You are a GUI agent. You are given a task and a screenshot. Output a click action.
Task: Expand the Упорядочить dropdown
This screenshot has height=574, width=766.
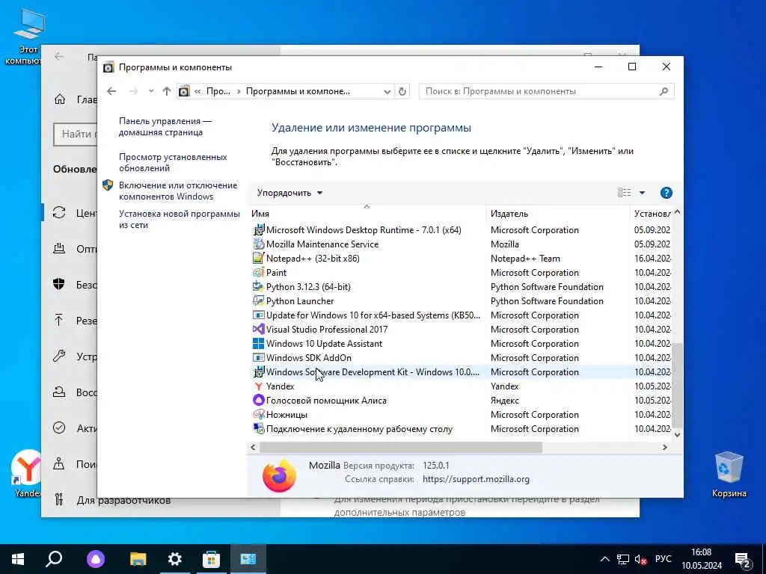pyautogui.click(x=289, y=193)
